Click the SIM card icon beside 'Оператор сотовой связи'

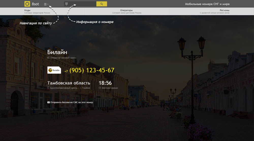pyautogui.click(x=49, y=58)
